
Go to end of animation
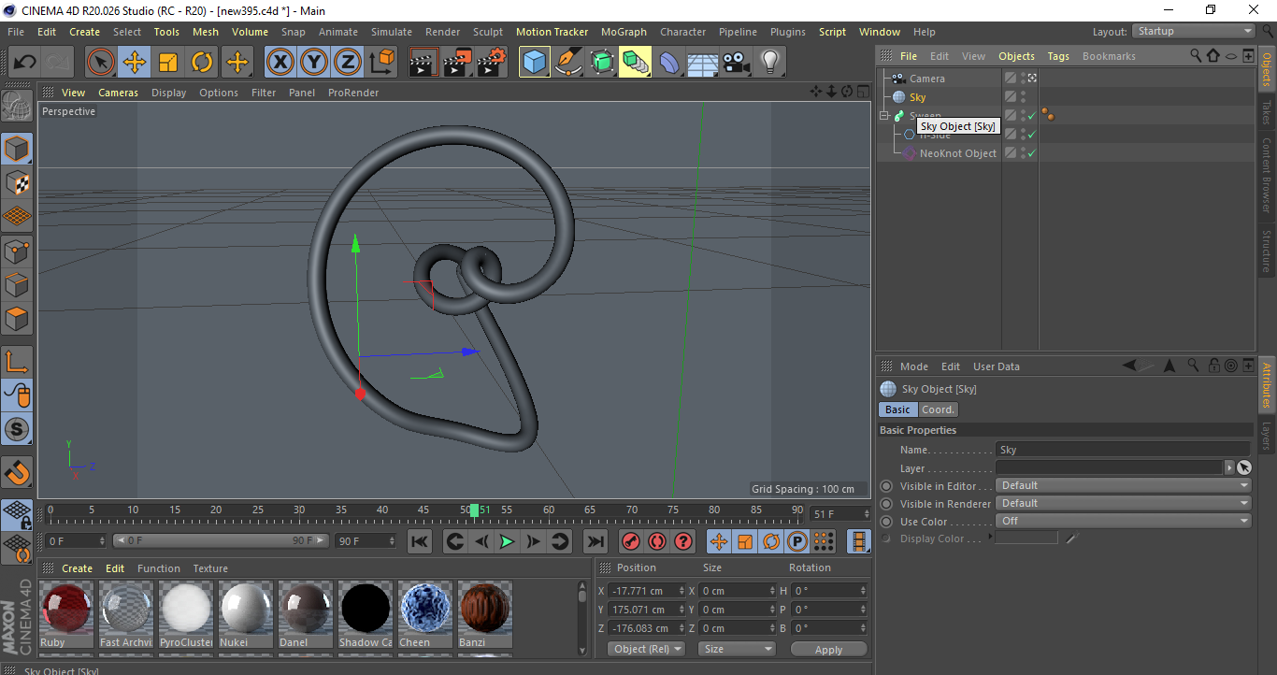(595, 541)
